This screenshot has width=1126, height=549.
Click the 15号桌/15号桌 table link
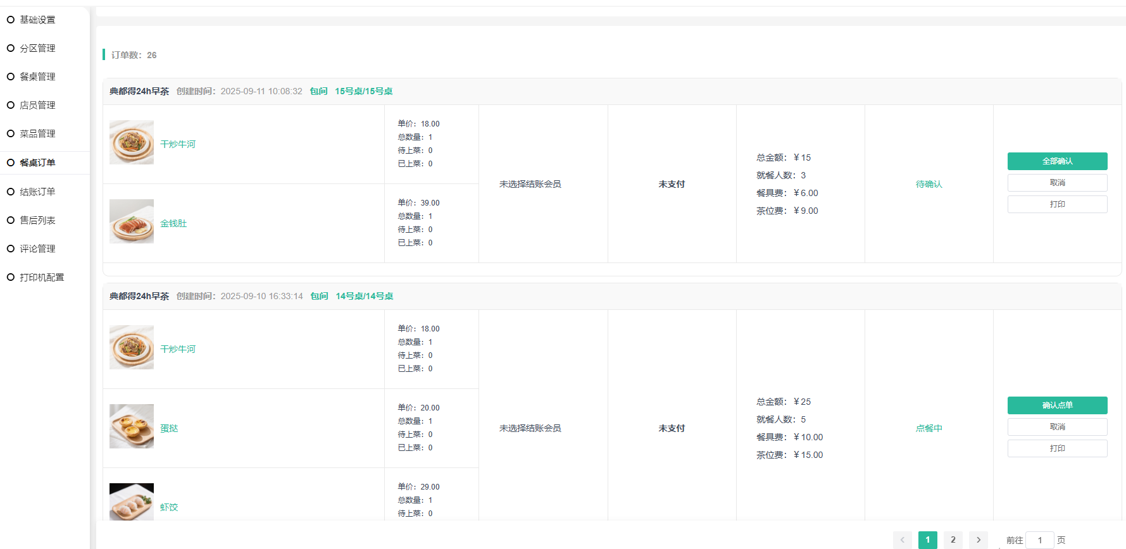363,91
